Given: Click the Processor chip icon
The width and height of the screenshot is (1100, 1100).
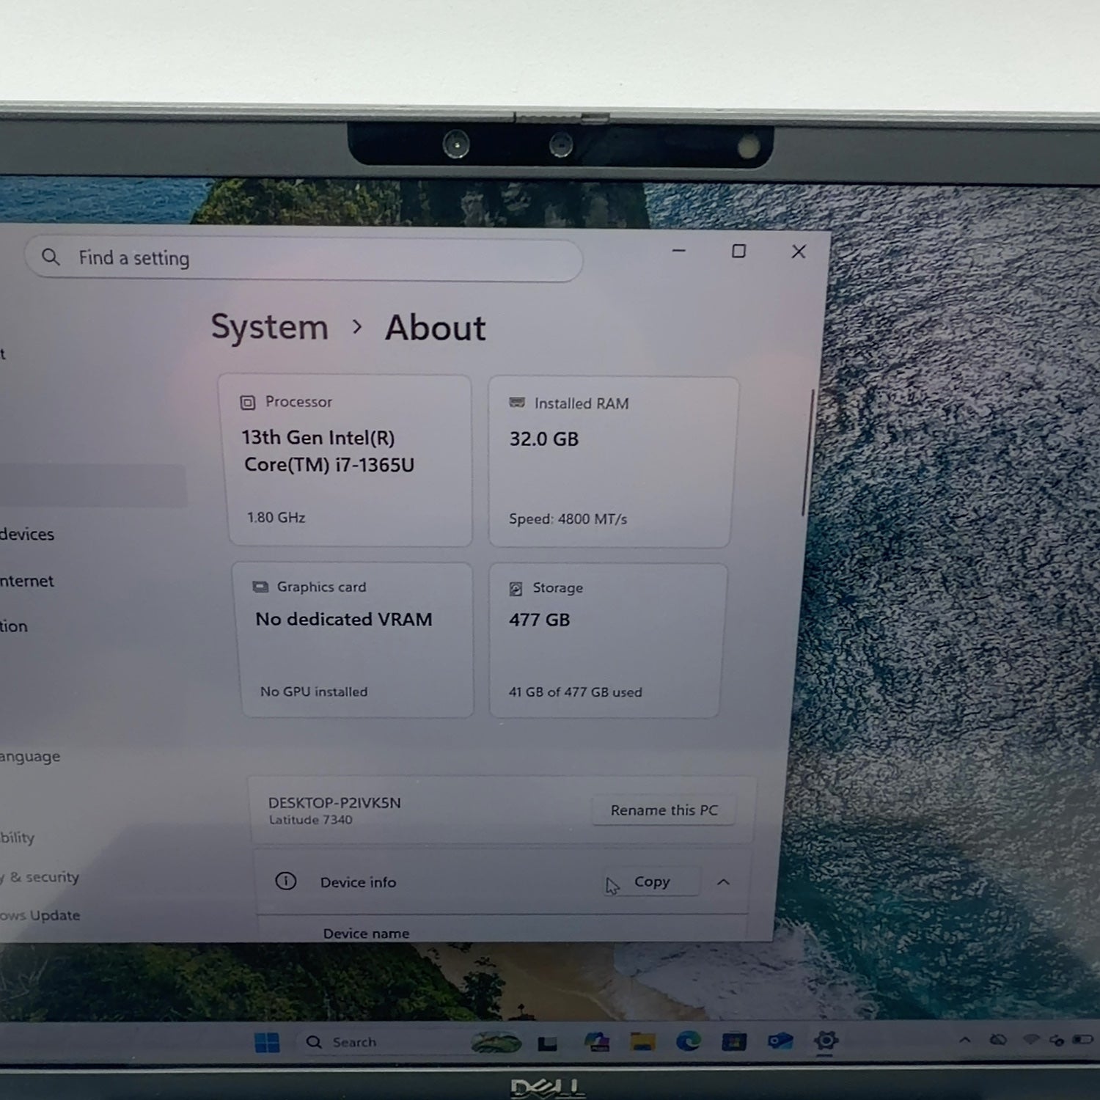Looking at the screenshot, I should click(248, 402).
